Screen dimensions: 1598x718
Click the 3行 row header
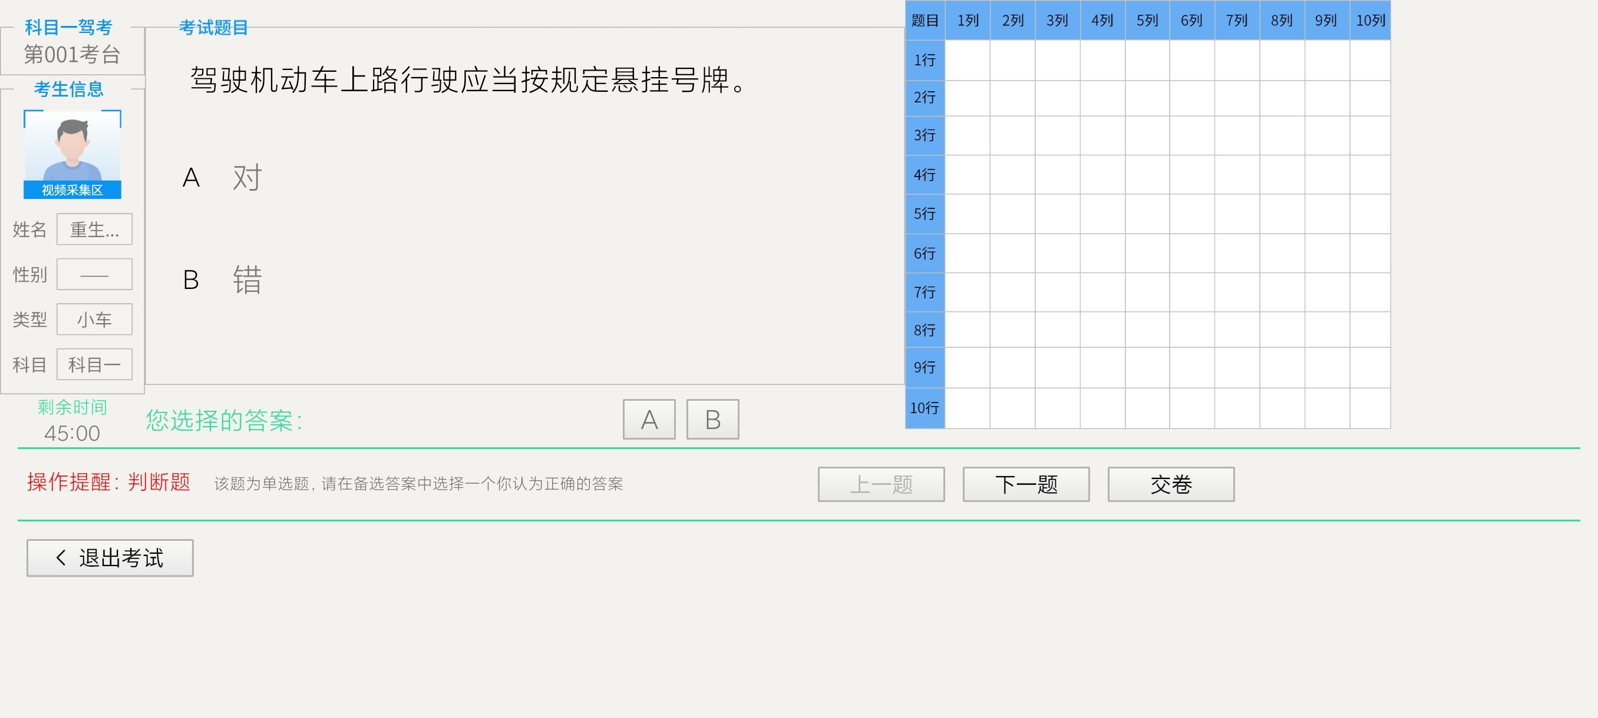(x=925, y=135)
